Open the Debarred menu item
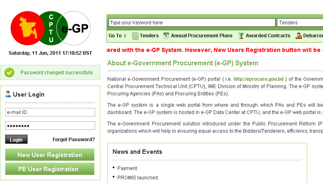Viewport: 323px width, 183px height. [313, 36]
